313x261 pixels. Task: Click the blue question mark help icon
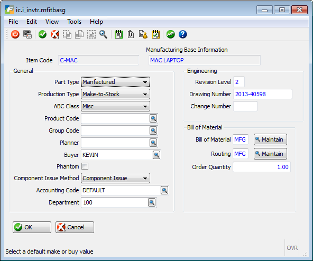coord(182,34)
